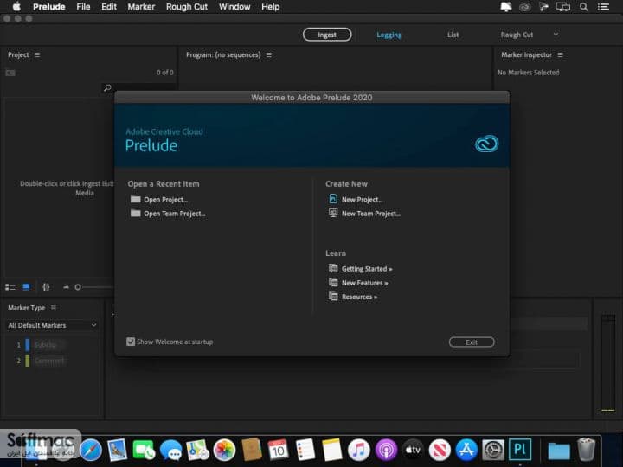Open Safari from the dock
The width and height of the screenshot is (623, 467).
pyautogui.click(x=91, y=451)
